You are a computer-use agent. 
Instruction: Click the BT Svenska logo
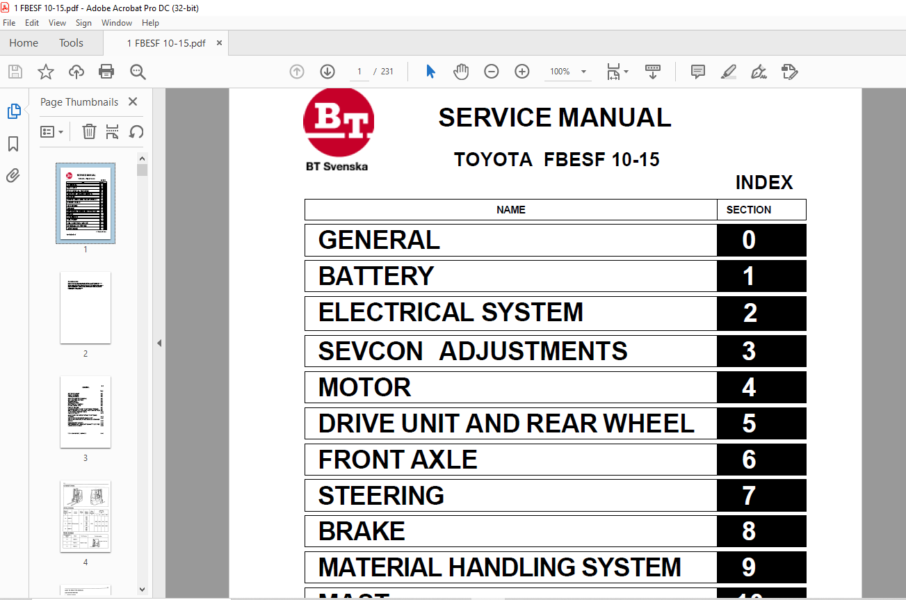[x=338, y=131]
